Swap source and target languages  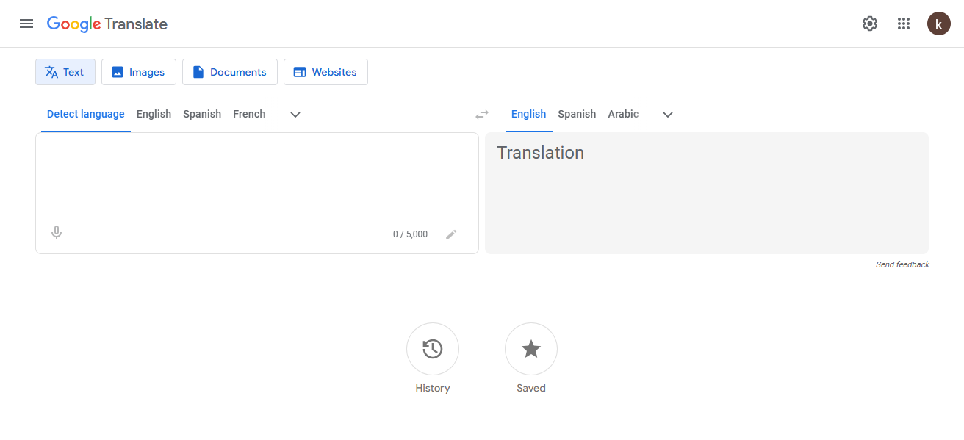(482, 115)
